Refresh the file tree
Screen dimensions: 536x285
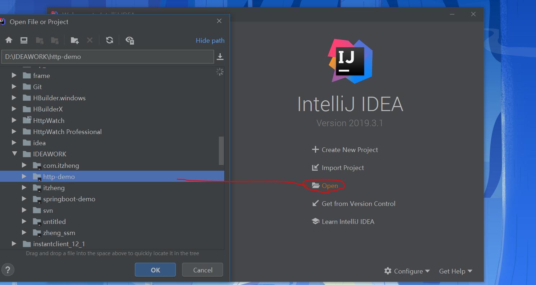(x=110, y=40)
